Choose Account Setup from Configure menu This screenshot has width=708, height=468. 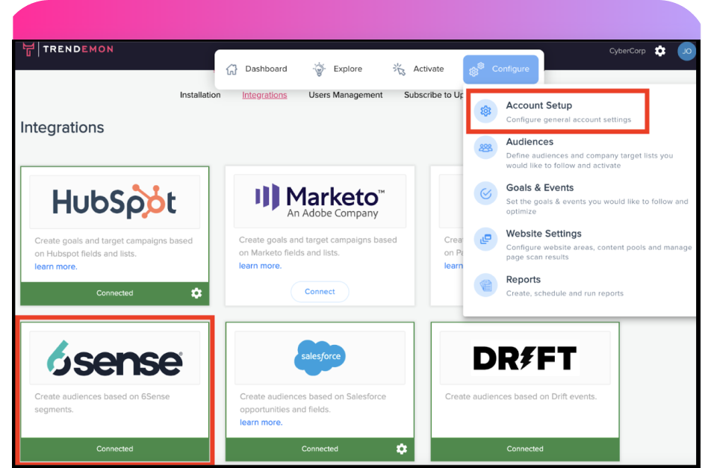point(558,111)
